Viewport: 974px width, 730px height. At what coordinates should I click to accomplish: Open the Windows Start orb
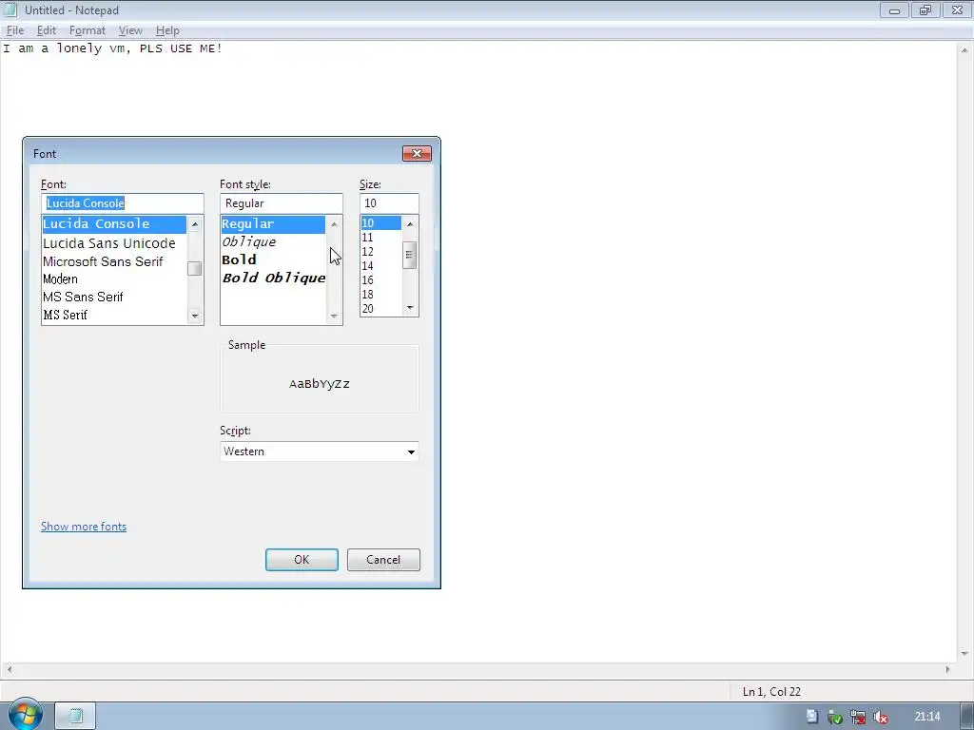coord(25,715)
